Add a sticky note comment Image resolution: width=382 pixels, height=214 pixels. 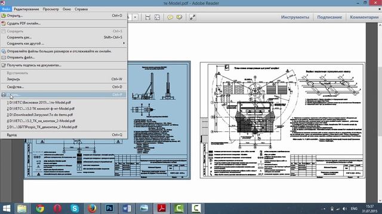pyautogui.click(x=170, y=17)
